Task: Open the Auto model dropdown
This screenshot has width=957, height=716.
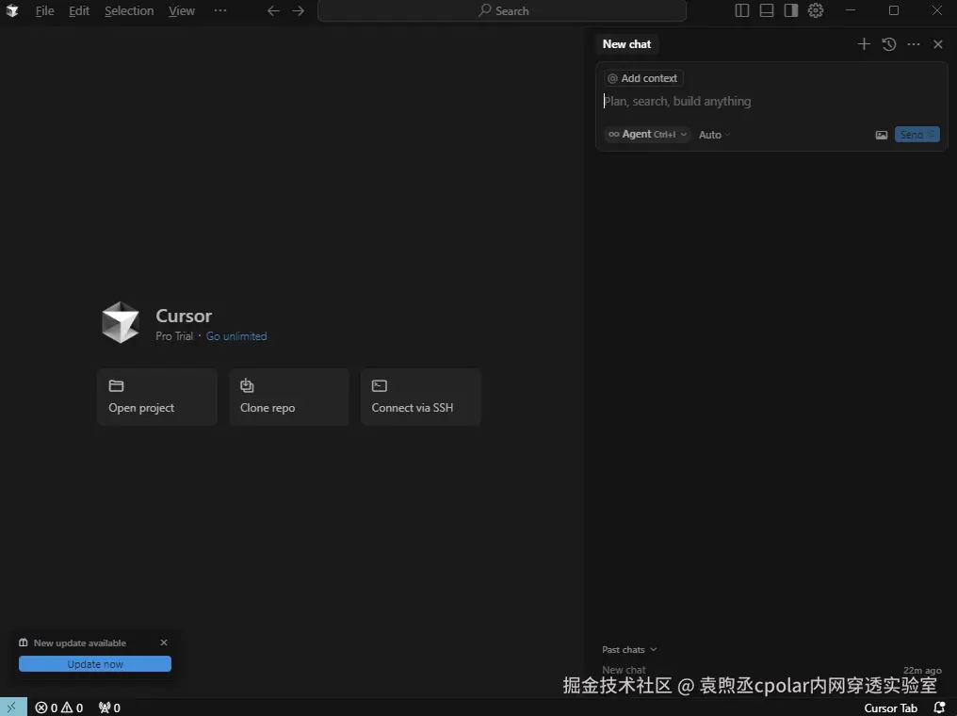Action: tap(714, 135)
